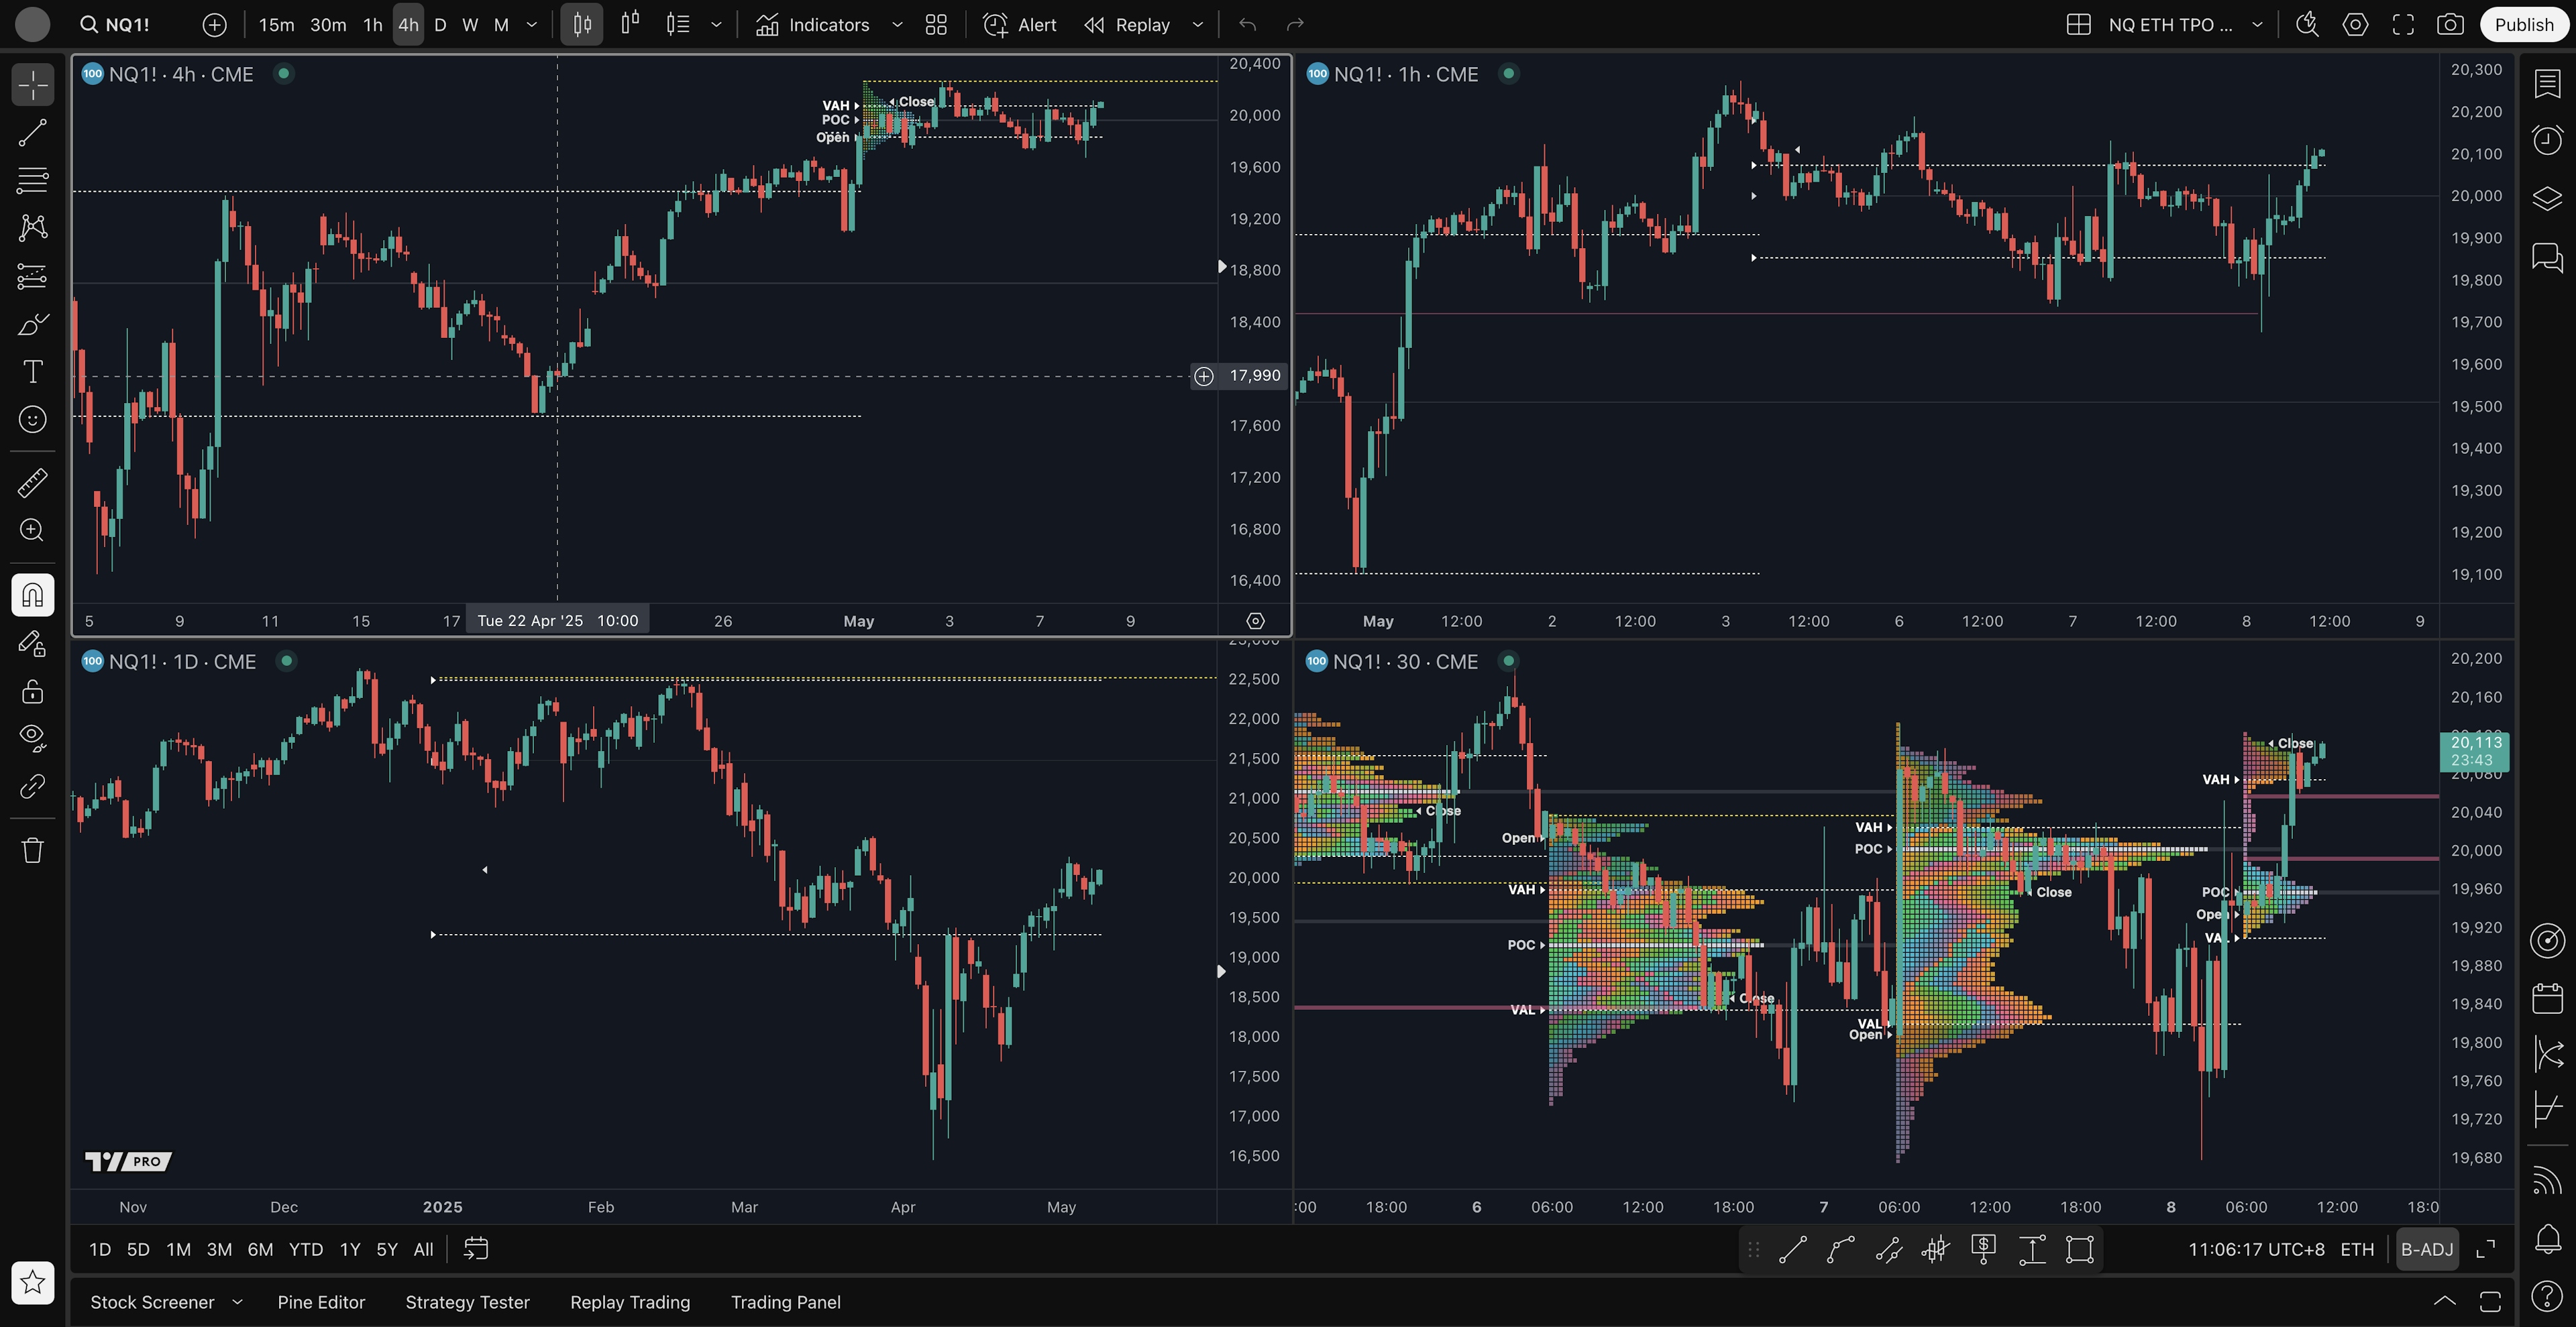This screenshot has height=1327, width=2576.
Task: Take a chart snapshot camera icon
Action: [x=2450, y=25]
